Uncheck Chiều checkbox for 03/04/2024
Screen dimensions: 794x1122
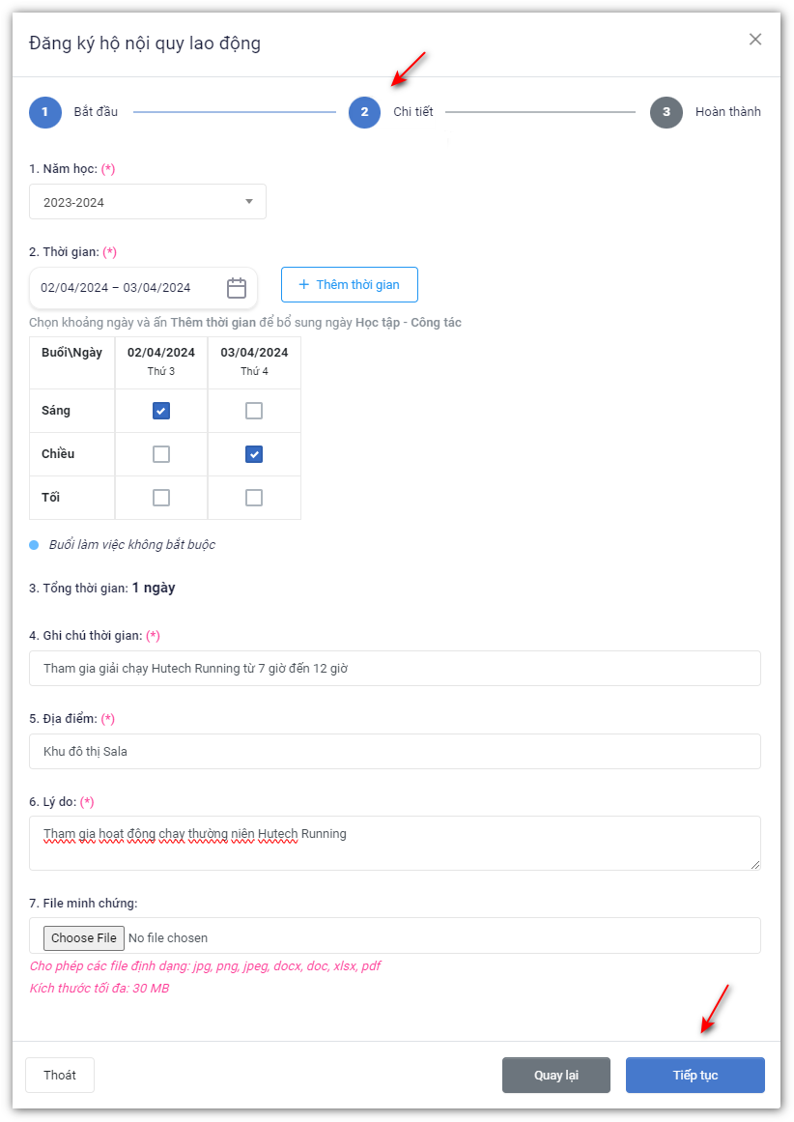(254, 454)
